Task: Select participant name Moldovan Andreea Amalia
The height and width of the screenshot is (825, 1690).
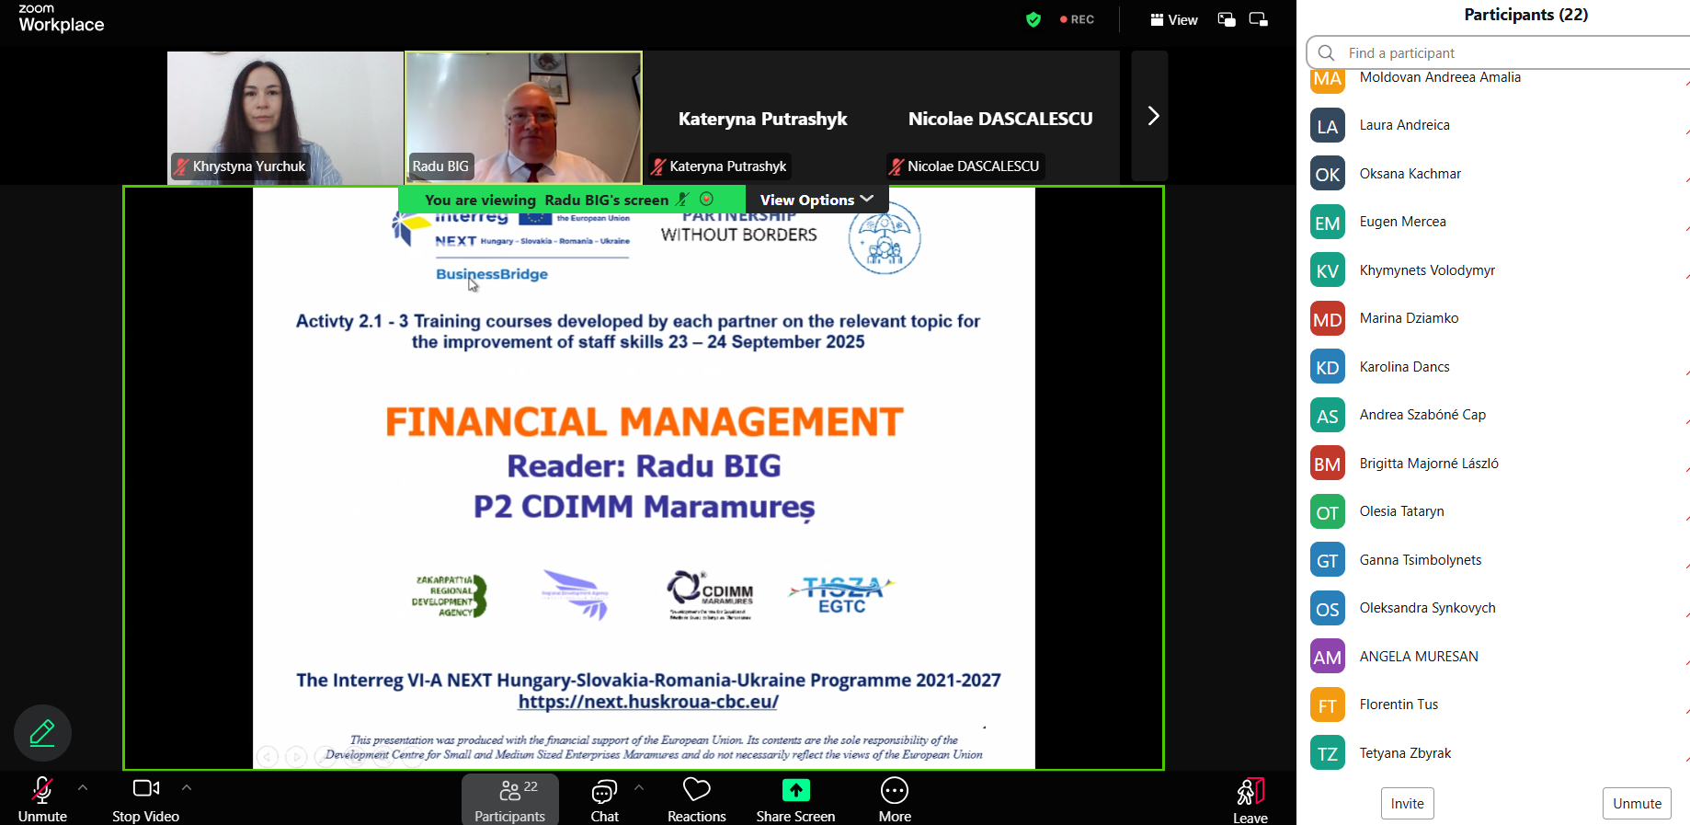Action: [1440, 77]
